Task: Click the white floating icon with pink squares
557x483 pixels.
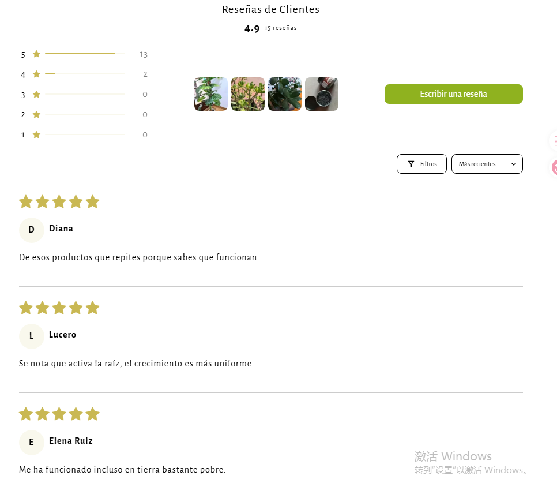Action: point(554,141)
